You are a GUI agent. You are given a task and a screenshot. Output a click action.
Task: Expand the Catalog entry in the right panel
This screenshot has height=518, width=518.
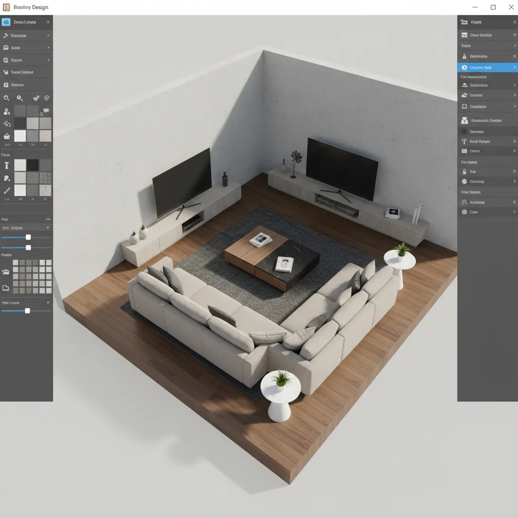(513, 181)
